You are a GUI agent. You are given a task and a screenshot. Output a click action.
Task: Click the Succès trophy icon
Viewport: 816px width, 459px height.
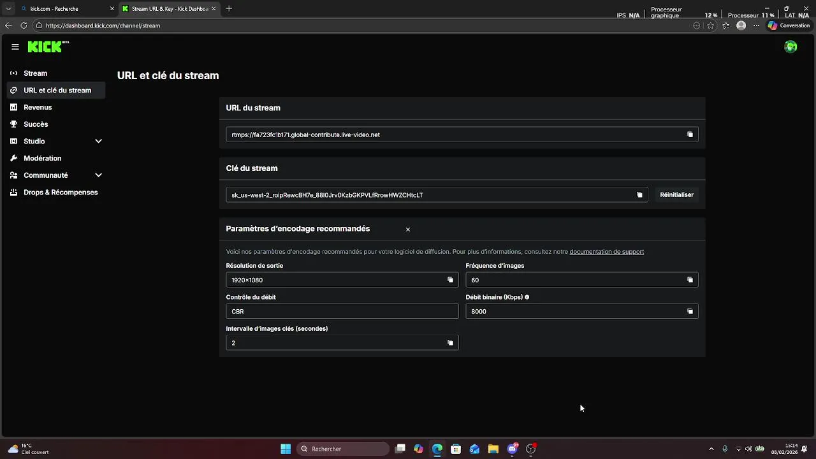(14, 124)
